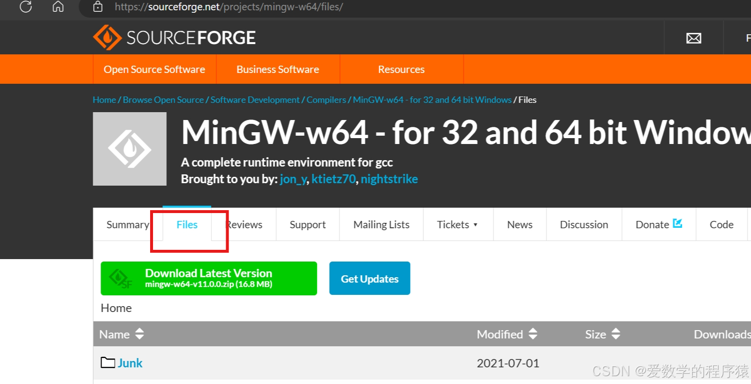This screenshot has height=384, width=751.
Task: Click the Get Updates button
Action: click(x=370, y=278)
